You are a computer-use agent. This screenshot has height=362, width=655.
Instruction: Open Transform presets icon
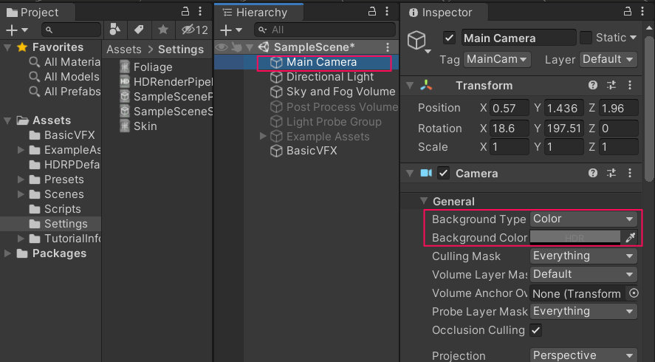point(611,85)
